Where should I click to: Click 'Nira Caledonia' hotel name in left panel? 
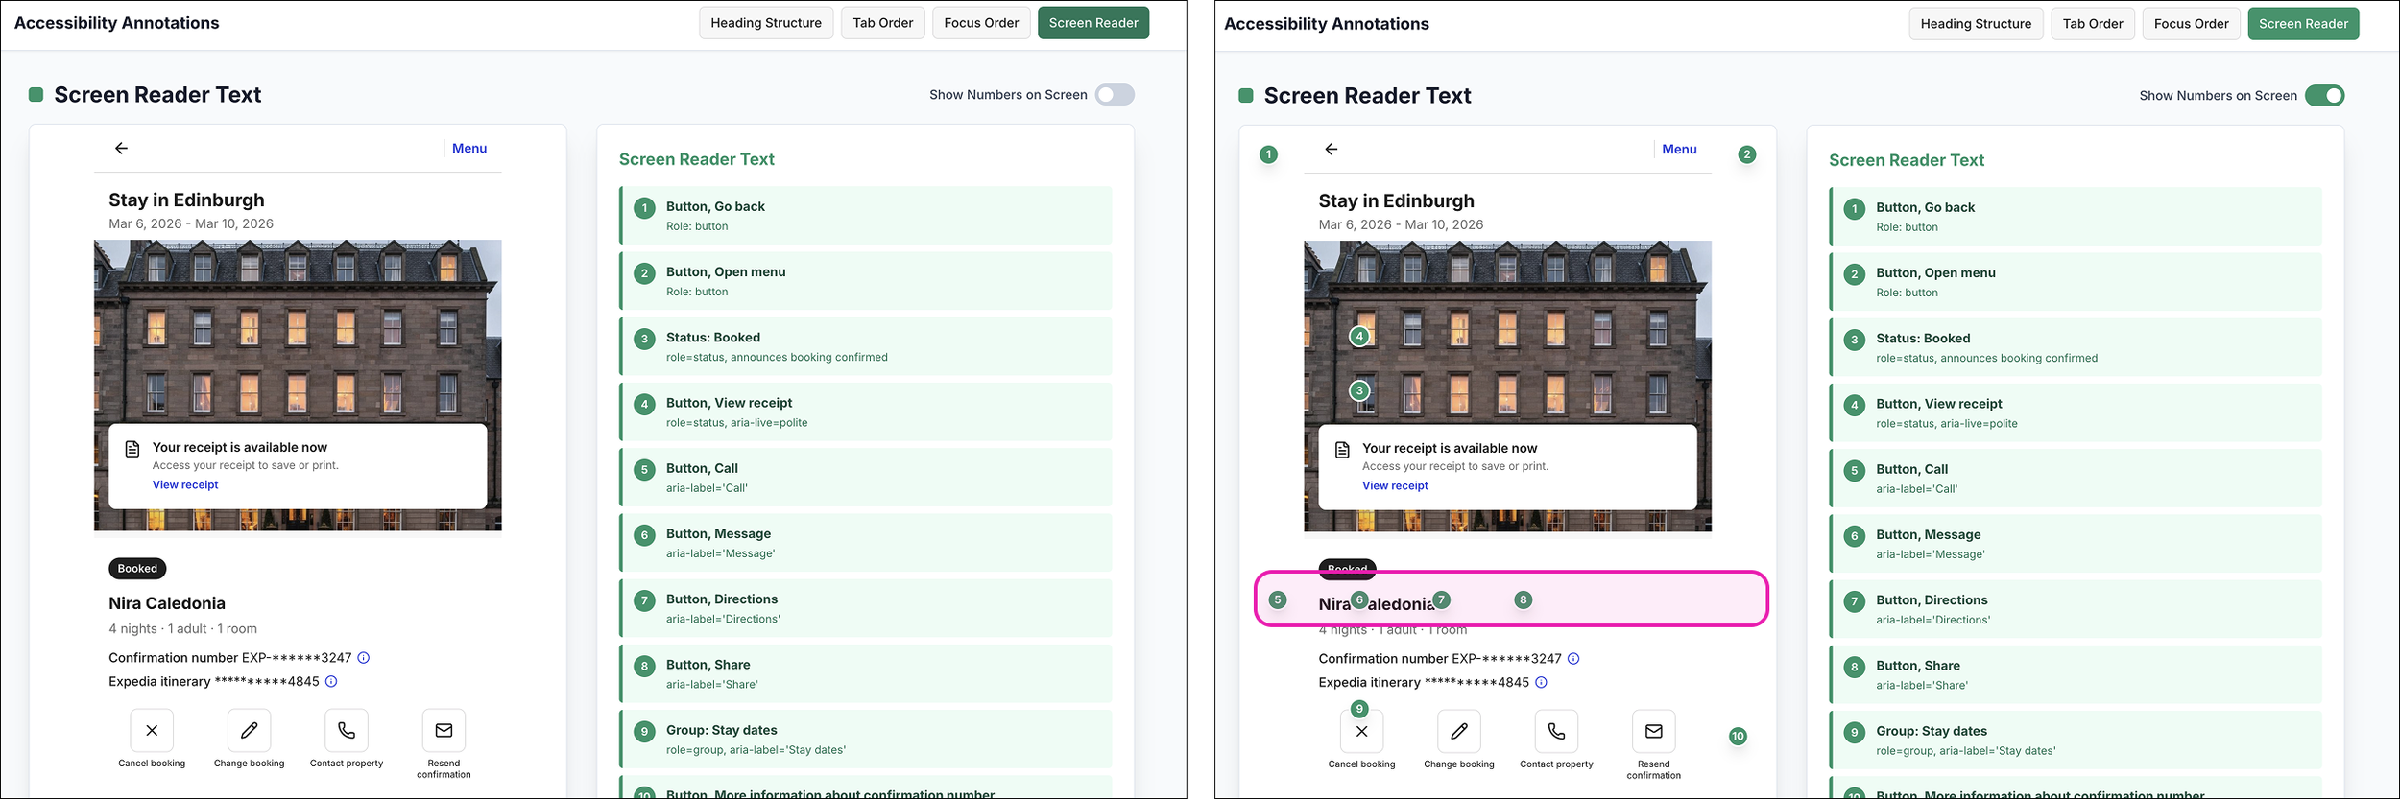coord(167,603)
